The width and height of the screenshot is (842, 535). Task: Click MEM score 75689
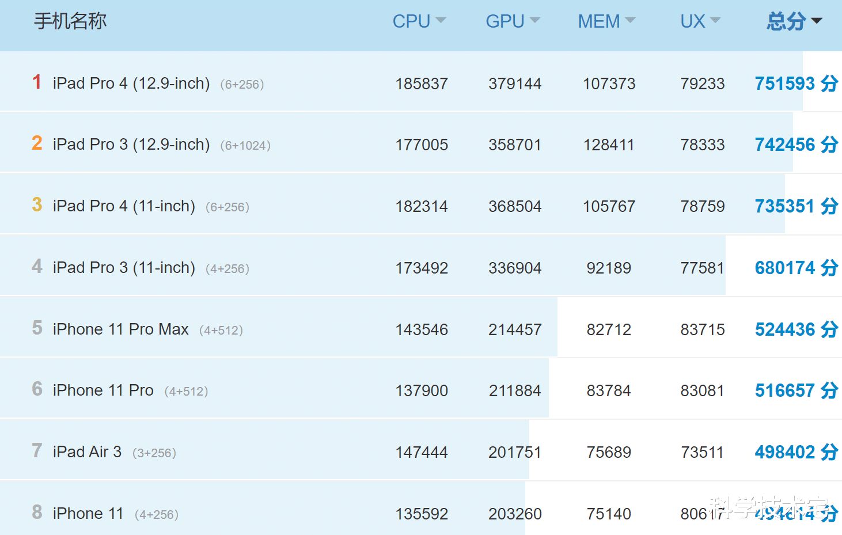[609, 453]
